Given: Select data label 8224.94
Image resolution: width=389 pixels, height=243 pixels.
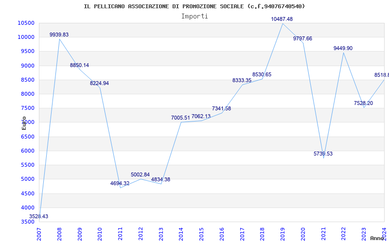Looking at the screenshot, I should click(x=99, y=83).
